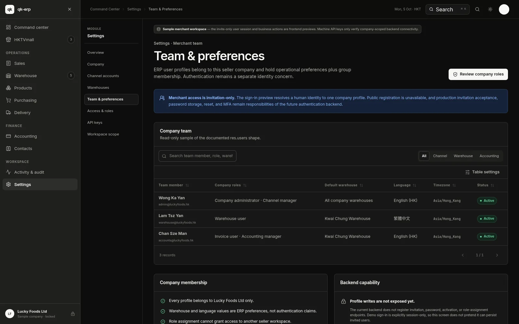Screen dimensions: 519x324
Task: Click the 繁體中文 language cell
Action: click(x=402, y=219)
